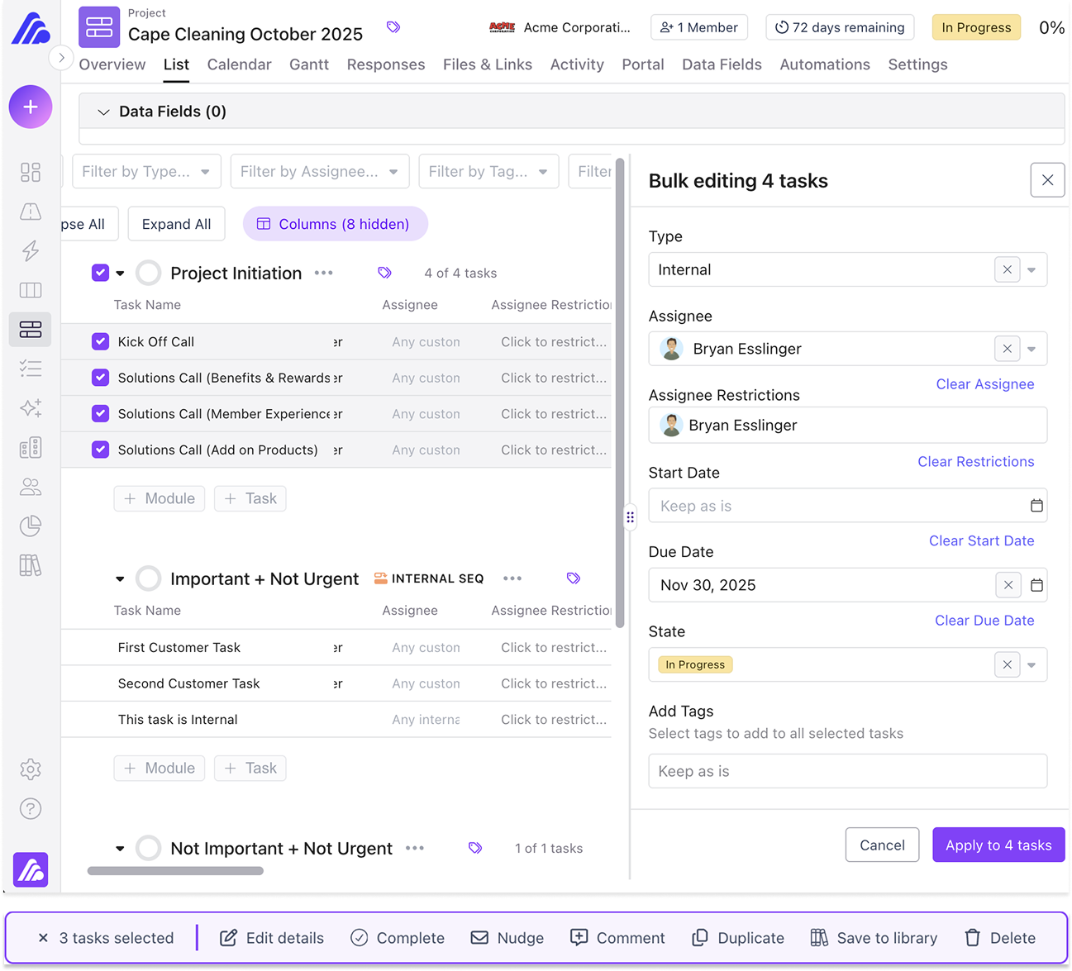1072x971 pixels.
Task: Open the Automations lightning icon in sidebar
Action: click(31, 251)
